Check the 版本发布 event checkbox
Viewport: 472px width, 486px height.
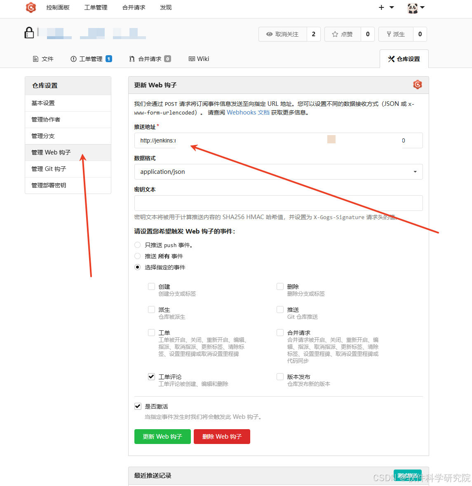[x=280, y=376]
